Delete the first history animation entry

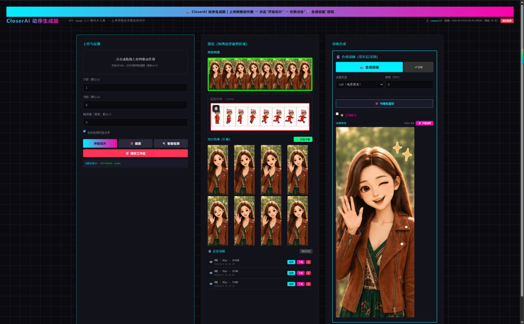point(309,262)
